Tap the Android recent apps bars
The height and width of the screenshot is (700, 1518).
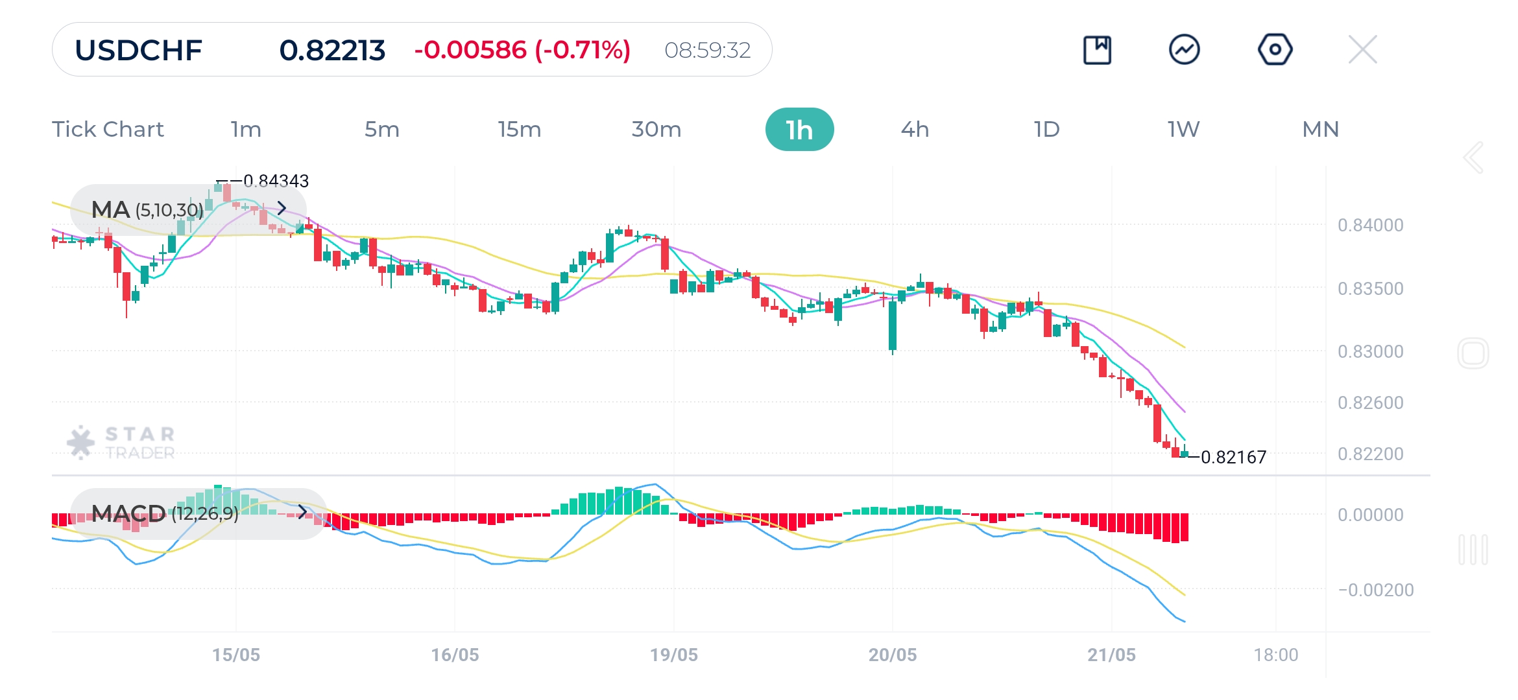coord(1473,550)
